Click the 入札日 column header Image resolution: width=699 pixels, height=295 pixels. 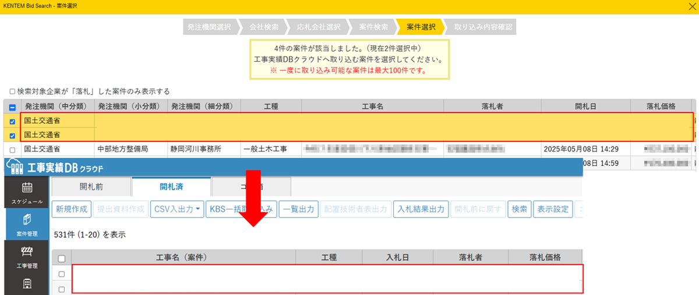(398, 257)
